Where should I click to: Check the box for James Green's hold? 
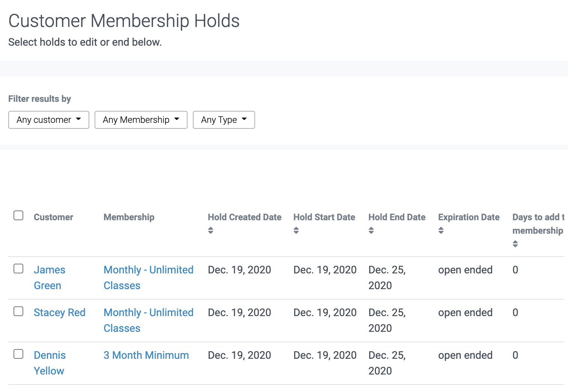(18, 269)
